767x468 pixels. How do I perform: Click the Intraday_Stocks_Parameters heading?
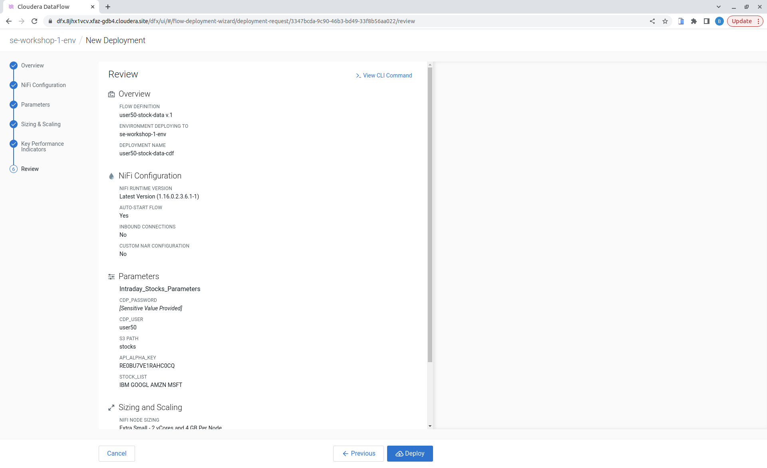coord(160,289)
